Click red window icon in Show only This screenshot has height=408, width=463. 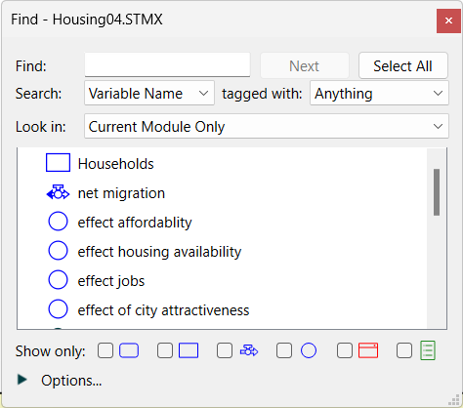(368, 350)
